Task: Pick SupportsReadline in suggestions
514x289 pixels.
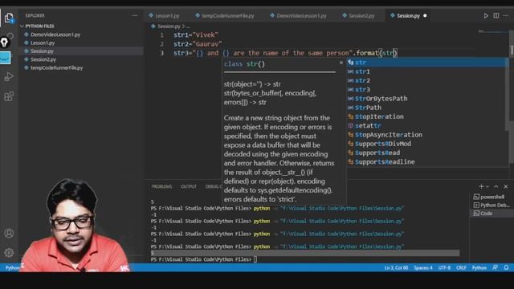Action: click(x=427, y=162)
